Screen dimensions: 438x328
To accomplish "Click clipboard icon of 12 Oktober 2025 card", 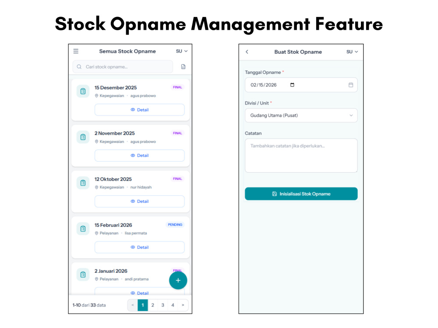I will click(x=83, y=183).
